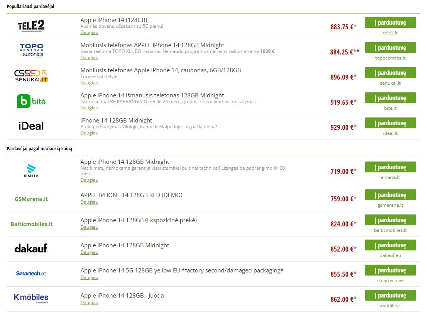The height and width of the screenshot is (313, 426).
Task: Open the tele2.lt domain link
Action: tap(390, 33)
